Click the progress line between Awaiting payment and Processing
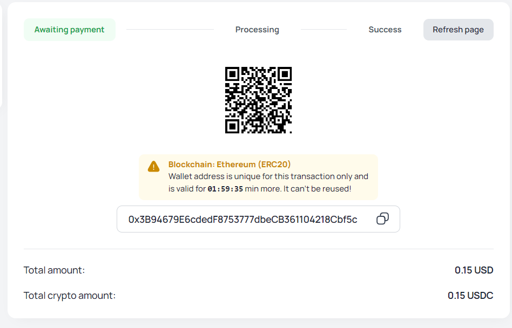Image resolution: width=512 pixels, height=328 pixels. click(x=170, y=30)
